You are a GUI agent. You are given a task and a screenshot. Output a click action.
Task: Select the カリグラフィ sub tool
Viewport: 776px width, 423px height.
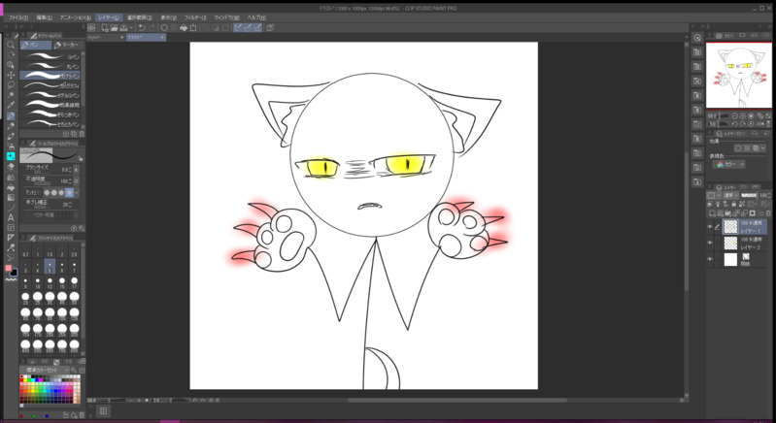50,85
